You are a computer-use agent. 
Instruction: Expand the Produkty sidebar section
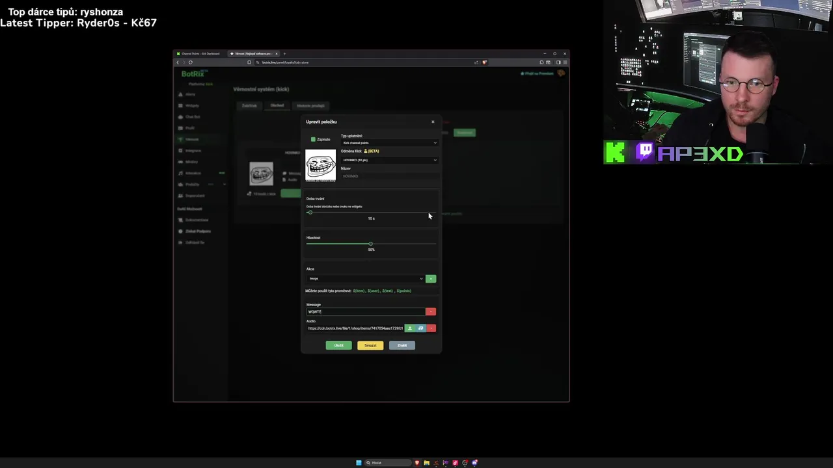click(202, 185)
